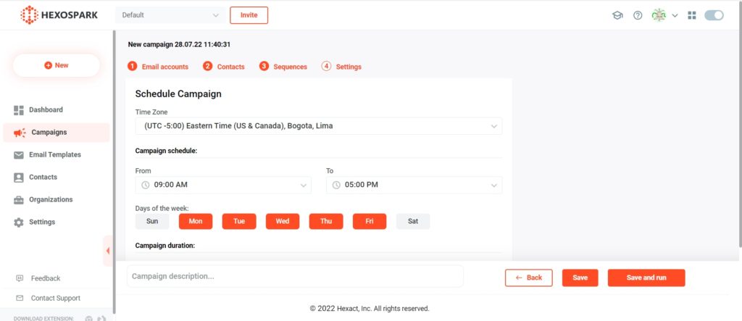The image size is (742, 321).
Task: Click the Back button
Action: coord(528,278)
